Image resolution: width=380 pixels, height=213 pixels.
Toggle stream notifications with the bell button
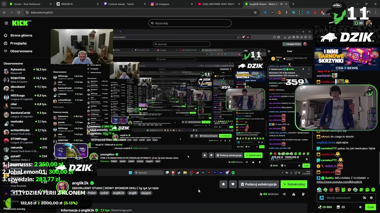coord(223,184)
